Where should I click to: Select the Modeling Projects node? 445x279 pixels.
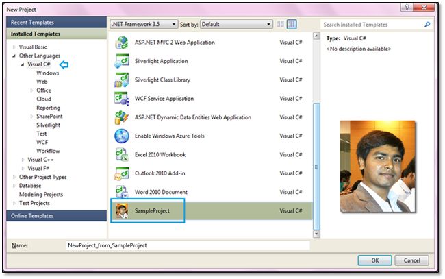pyautogui.click(x=41, y=194)
